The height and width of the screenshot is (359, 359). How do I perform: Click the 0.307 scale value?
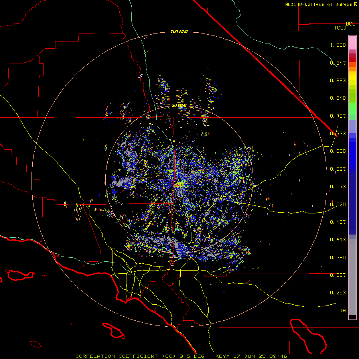pyautogui.click(x=338, y=275)
